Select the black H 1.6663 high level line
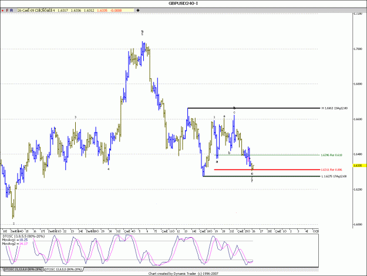The height and width of the screenshot is (276, 367). pyautogui.click(x=254, y=108)
